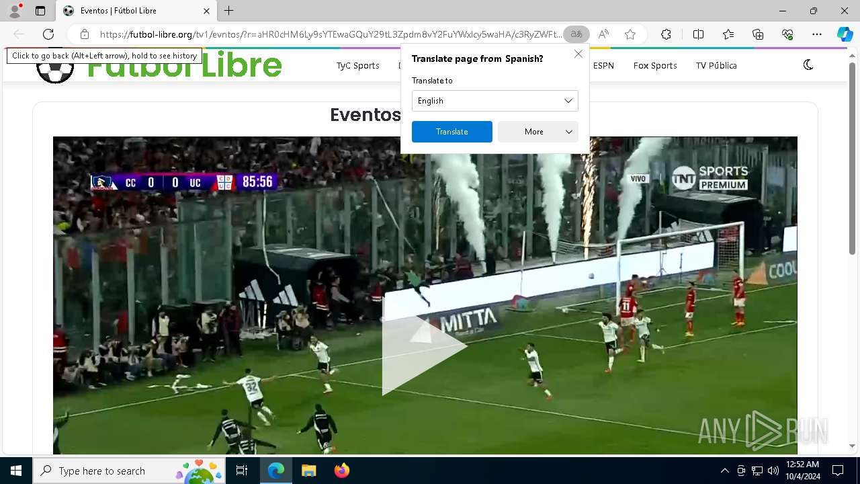The image size is (860, 484).
Task: Open the notification center
Action: (838, 471)
